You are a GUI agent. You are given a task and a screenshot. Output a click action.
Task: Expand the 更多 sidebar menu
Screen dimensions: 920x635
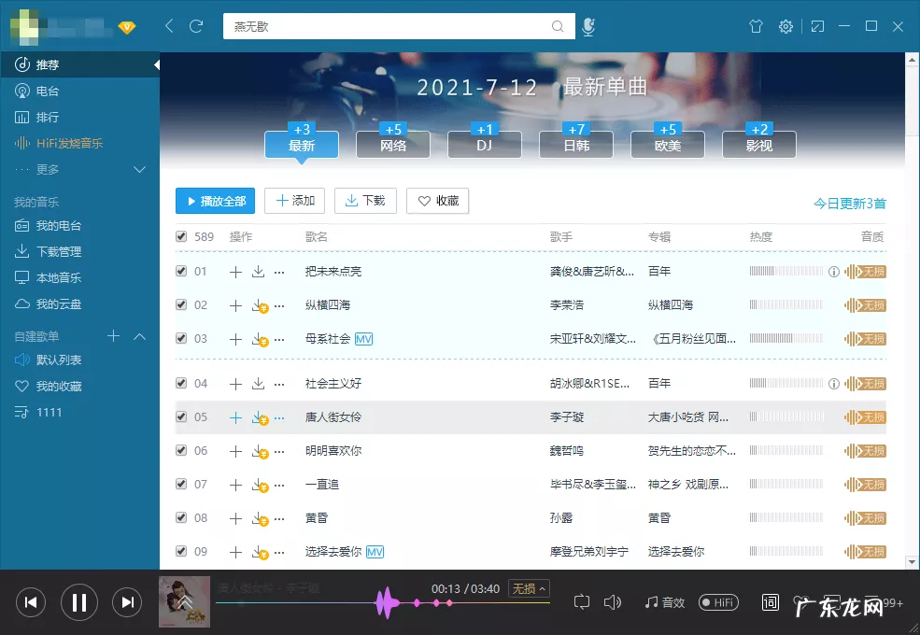pos(139,169)
